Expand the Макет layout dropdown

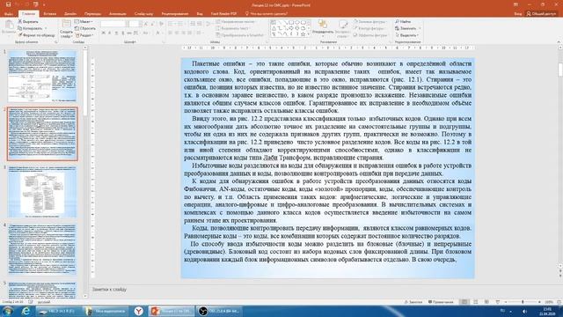pos(84,21)
